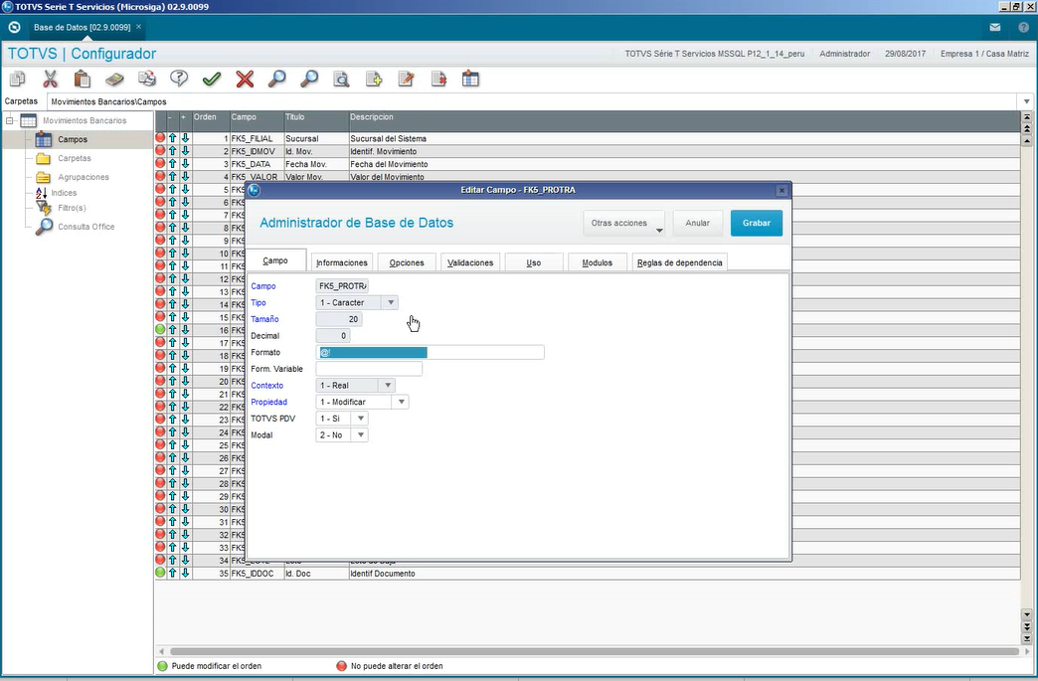The width and height of the screenshot is (1038, 681).
Task: Click the Campo name field FK5_PROTRA
Action: pyautogui.click(x=342, y=286)
